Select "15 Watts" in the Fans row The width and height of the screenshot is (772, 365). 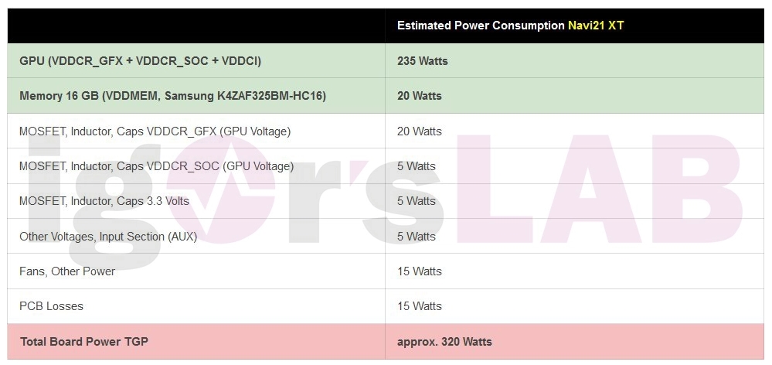[420, 271]
